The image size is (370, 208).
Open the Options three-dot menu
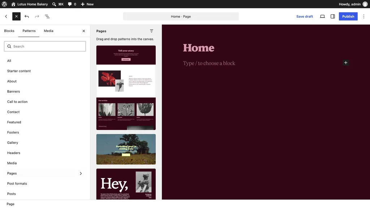[363, 16]
